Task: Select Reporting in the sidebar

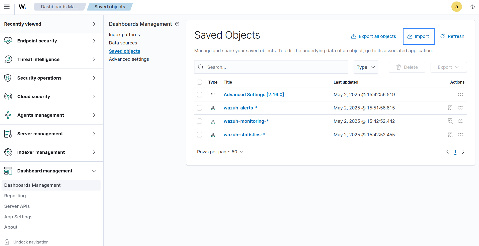Action: (15, 196)
